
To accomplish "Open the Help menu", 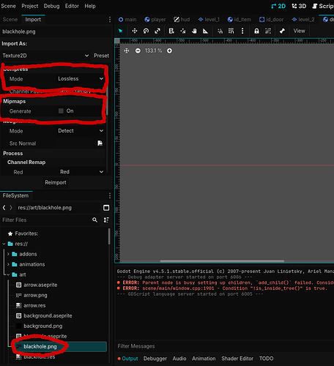I will point(90,6).
